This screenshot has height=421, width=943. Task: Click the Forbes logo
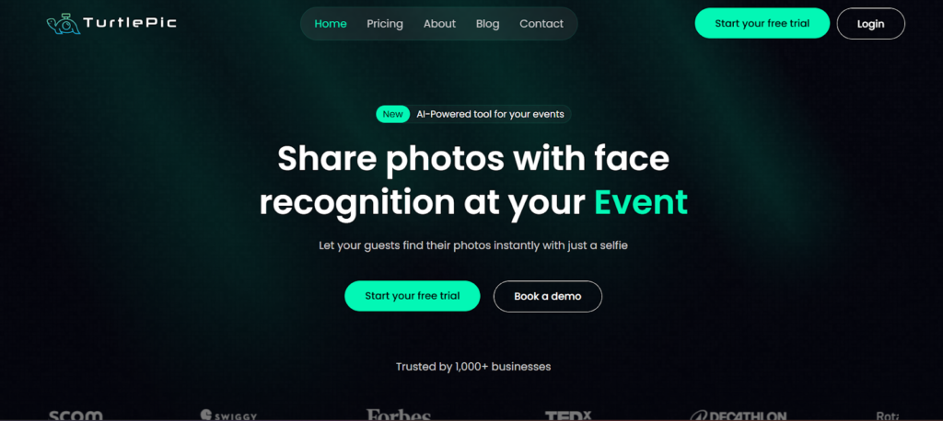click(399, 415)
